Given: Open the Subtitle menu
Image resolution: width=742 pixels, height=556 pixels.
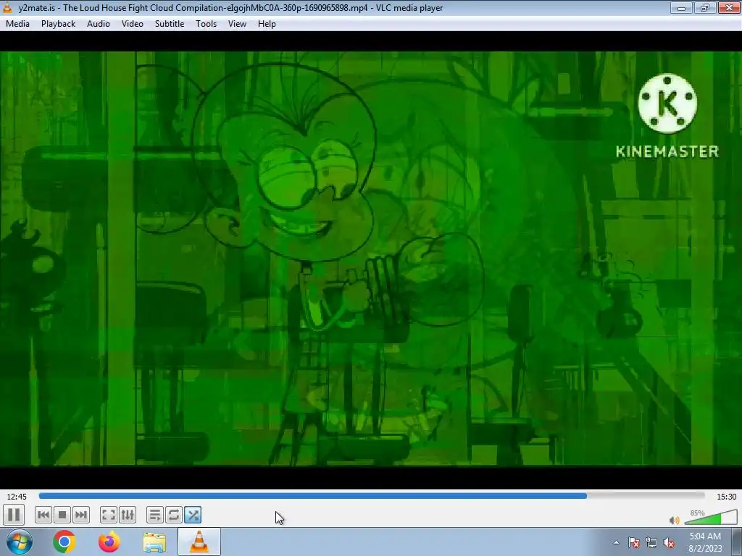Looking at the screenshot, I should click(170, 24).
